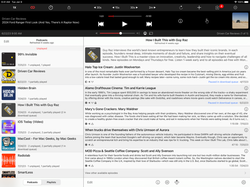Skip forward 2 minutes
This screenshot has height=187, width=250.
pos(152,8)
